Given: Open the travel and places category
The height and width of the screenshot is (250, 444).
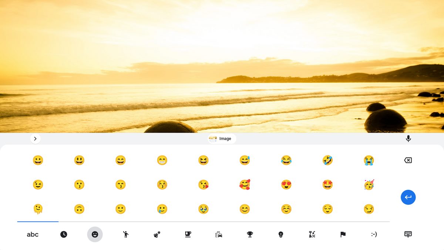Looking at the screenshot, I should (x=218, y=234).
